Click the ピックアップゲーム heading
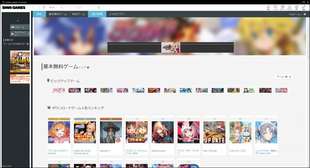Image resolution: width=310 pixels, height=168 pixels. pos(65,81)
